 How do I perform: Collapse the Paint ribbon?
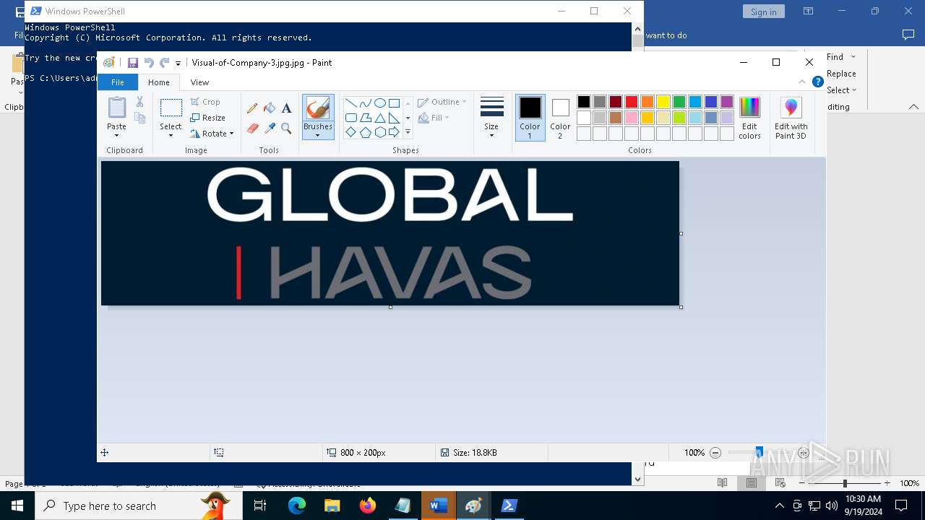tap(802, 82)
